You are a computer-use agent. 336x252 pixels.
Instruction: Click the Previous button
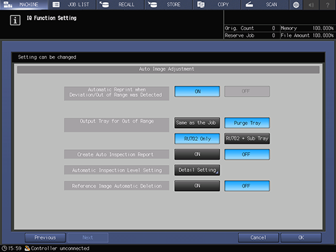point(45,238)
